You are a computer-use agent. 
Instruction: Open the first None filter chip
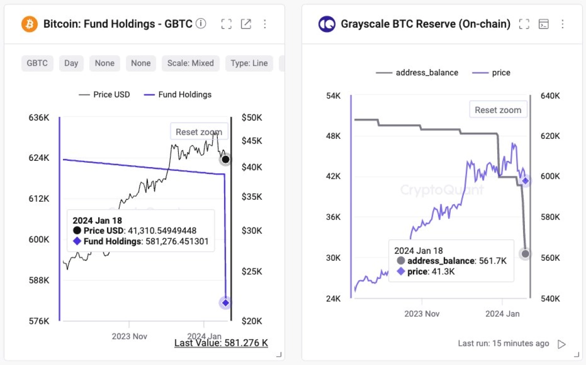(x=105, y=63)
